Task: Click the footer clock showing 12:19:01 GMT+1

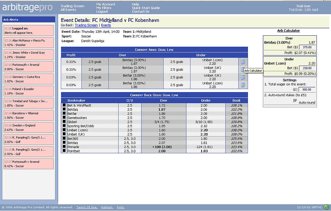Action: [309, 207]
